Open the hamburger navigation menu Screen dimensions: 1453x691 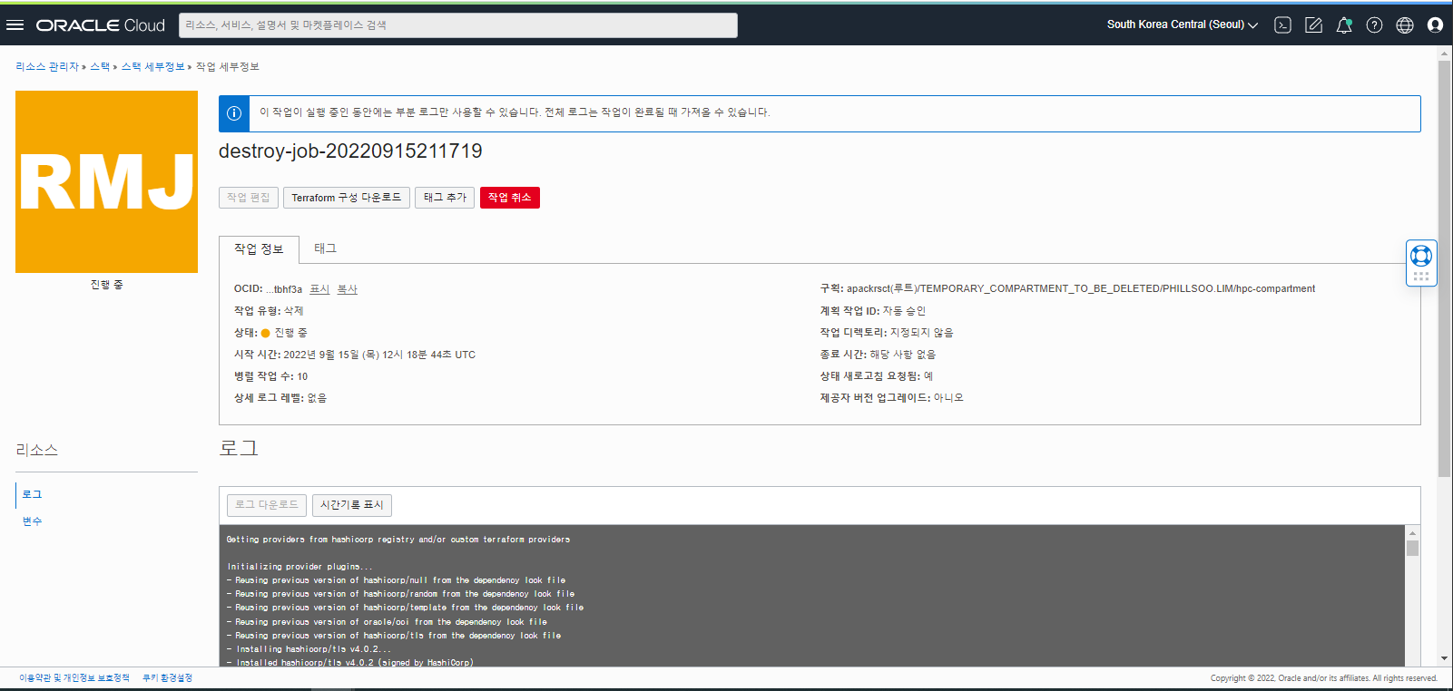[15, 24]
